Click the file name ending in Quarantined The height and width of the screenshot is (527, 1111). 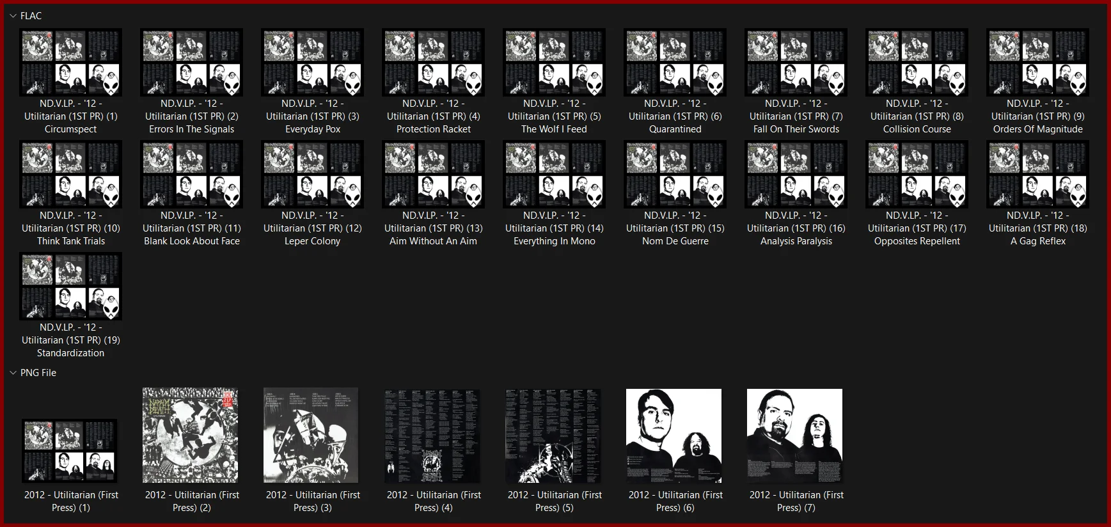tap(675, 116)
